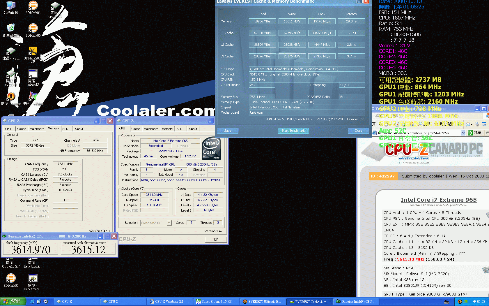Open the Selection Processor #1 dropdown

pos(169,223)
